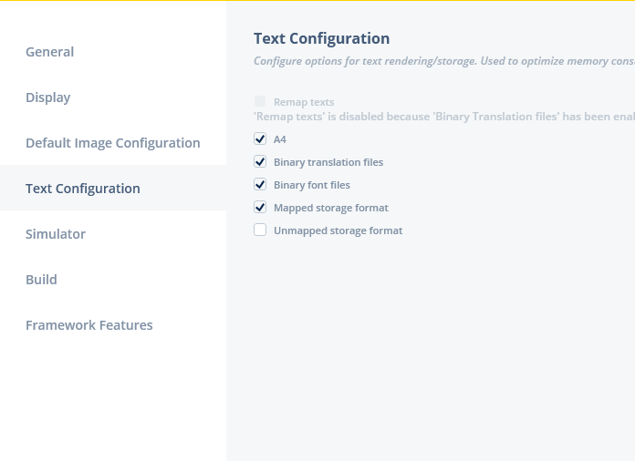Image resolution: width=635 pixels, height=461 pixels.
Task: Click the 'Mapped storage format' label text
Action: click(331, 208)
